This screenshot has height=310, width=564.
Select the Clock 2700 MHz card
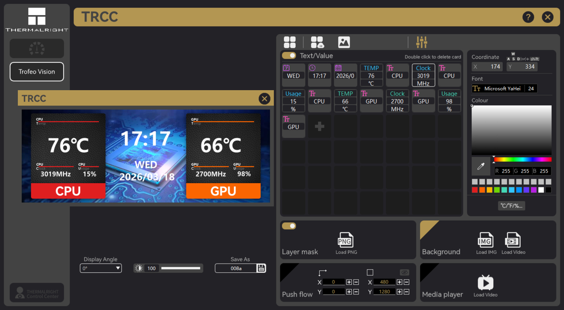click(397, 101)
